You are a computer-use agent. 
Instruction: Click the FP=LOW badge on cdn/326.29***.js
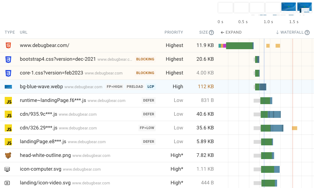(x=147, y=128)
